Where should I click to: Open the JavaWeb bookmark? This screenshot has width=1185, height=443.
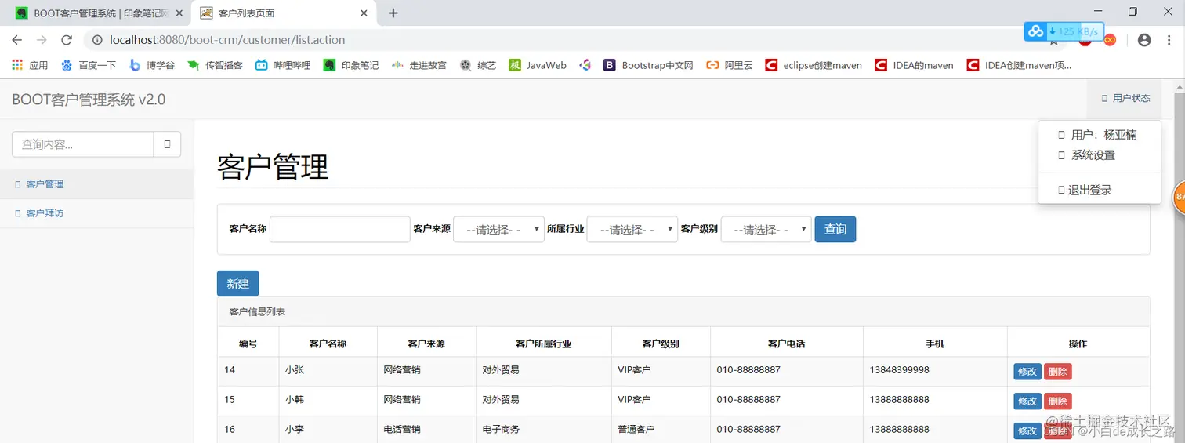click(538, 65)
